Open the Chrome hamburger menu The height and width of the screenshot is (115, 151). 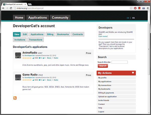click(148, 8)
